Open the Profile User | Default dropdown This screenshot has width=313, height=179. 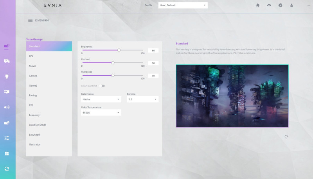(183, 5)
